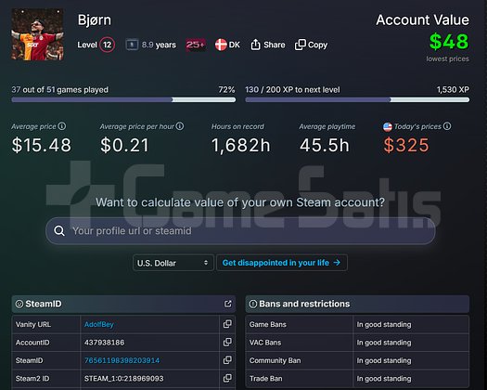Click the $48 account value
The image size is (487, 390).
coord(449,42)
